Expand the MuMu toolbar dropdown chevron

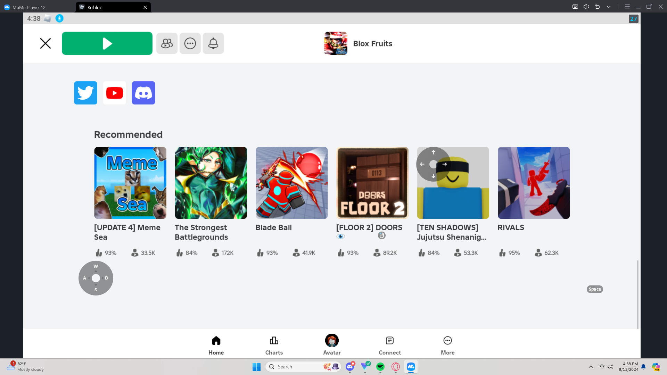point(609,7)
